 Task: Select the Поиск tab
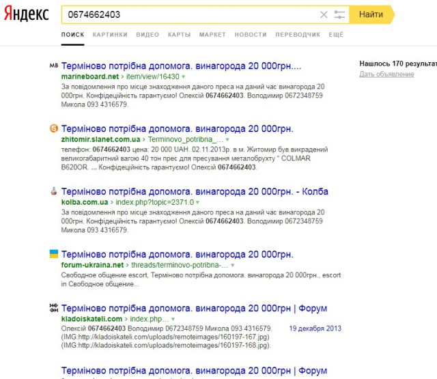coord(73,35)
